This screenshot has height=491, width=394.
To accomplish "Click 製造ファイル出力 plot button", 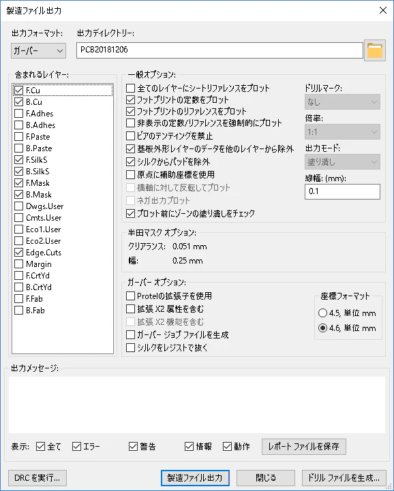I will 195,478.
